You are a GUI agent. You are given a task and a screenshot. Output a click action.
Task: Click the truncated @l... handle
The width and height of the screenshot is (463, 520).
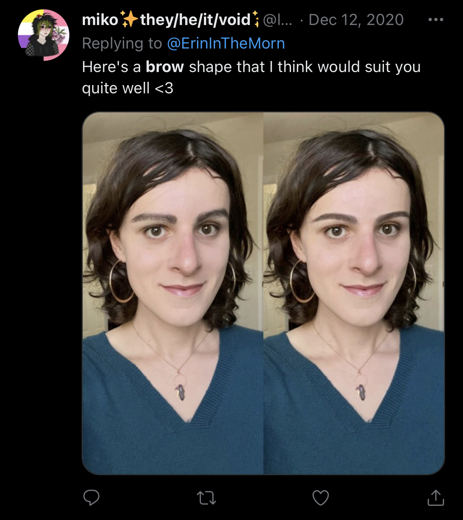pos(278,20)
